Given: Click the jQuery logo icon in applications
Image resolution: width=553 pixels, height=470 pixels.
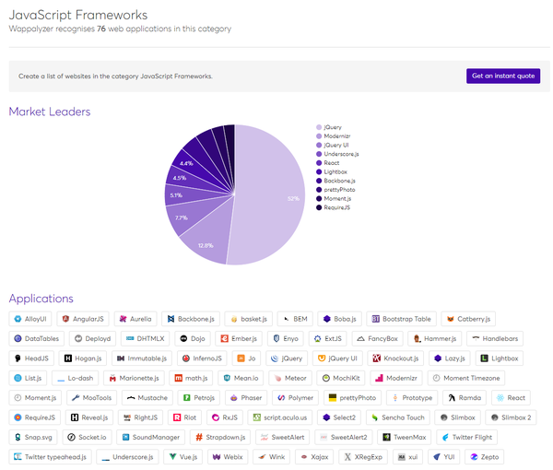Looking at the screenshot, I should [x=275, y=358].
